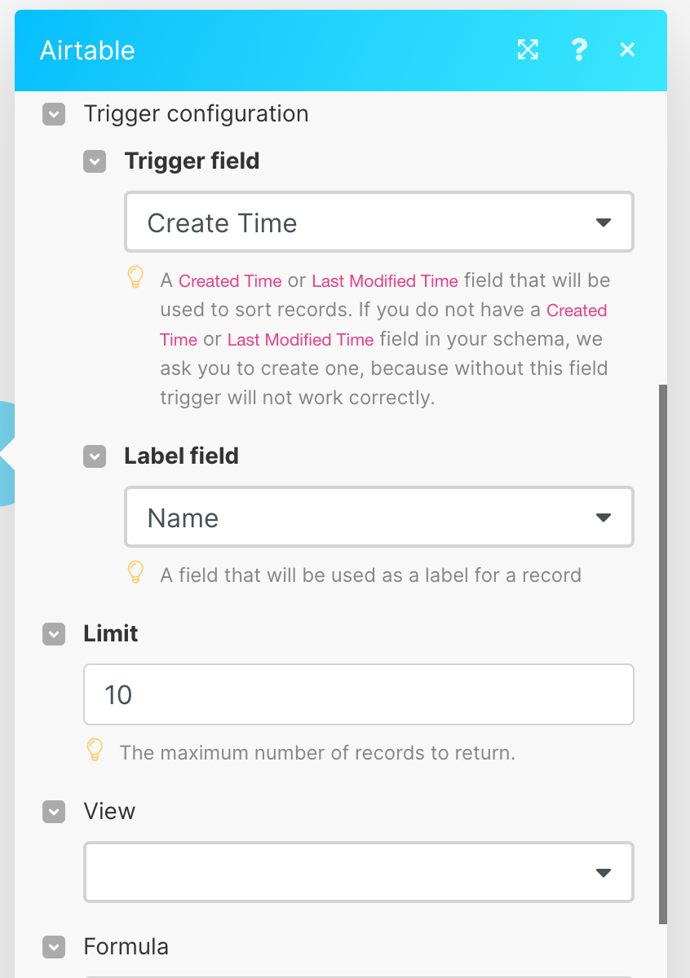Open the Name label field dropdown
The height and width of the screenshot is (978, 690).
point(379,517)
